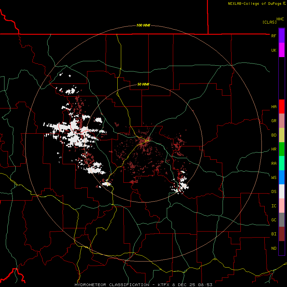Select the GR legend color block
This screenshot has height=287, width=287.
point(282,121)
